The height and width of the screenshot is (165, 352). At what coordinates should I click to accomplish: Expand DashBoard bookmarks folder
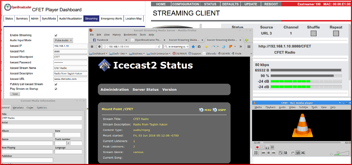(x=98, y=53)
